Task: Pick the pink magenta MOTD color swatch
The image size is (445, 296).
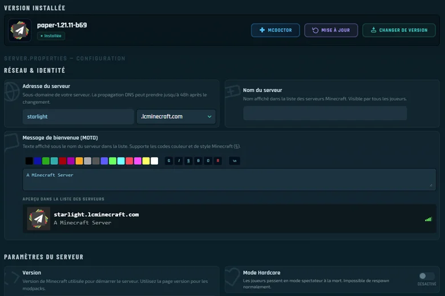Action: coord(137,161)
